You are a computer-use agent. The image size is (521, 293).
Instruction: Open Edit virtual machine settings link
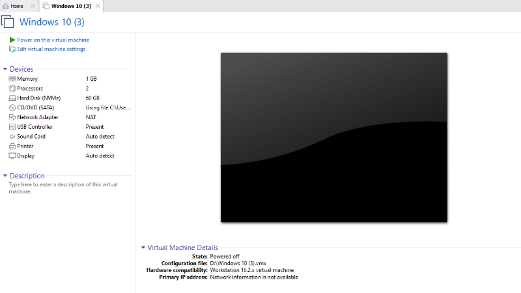point(51,49)
